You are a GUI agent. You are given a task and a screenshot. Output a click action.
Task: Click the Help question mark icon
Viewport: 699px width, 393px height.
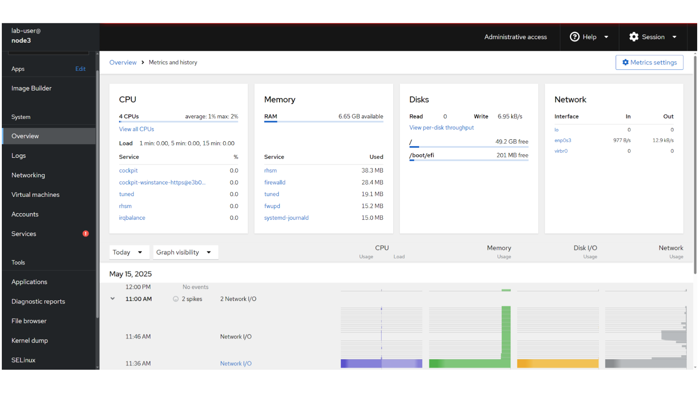574,37
